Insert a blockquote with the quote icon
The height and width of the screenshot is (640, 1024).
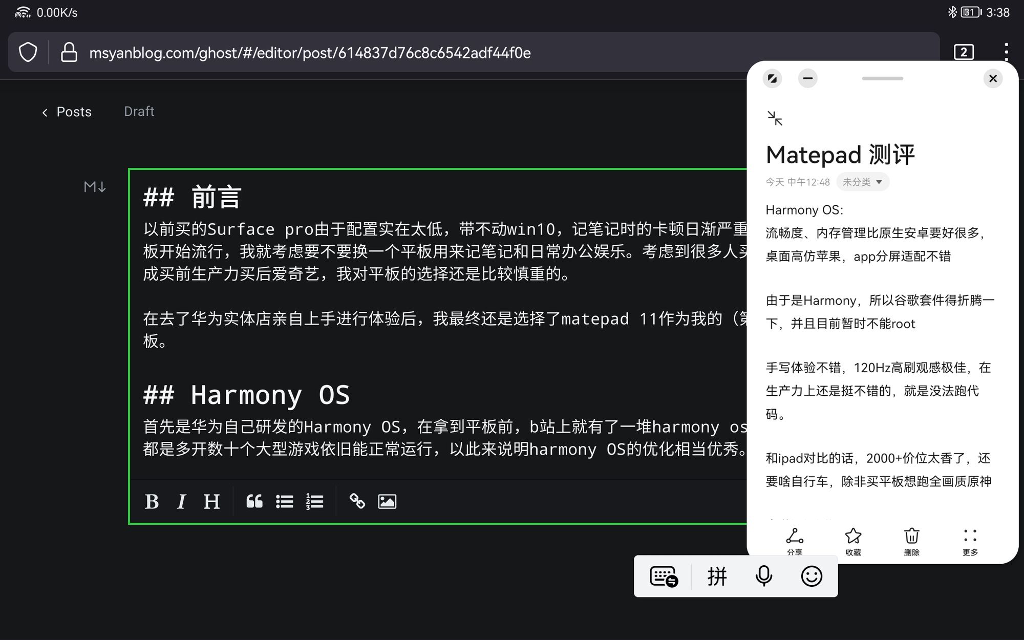(x=254, y=501)
